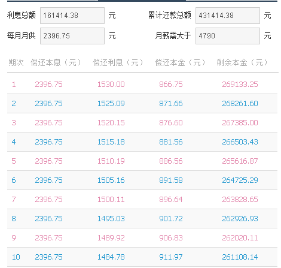Click interest value 1505.16 in row 6

(111, 180)
